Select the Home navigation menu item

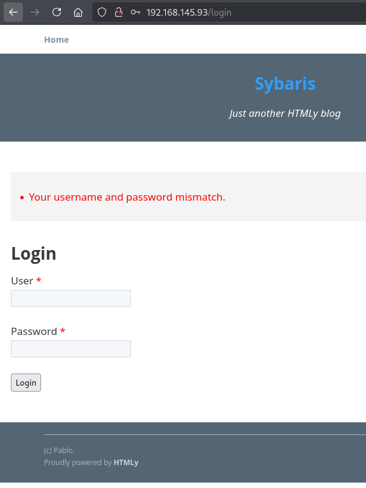point(56,39)
